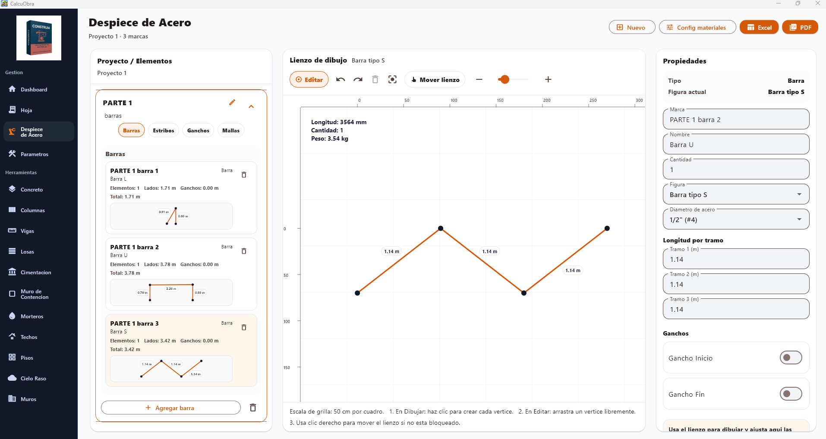Screen dimensions: 826x439
Task: Click the canvas zoom slider handle
Action: pos(504,80)
